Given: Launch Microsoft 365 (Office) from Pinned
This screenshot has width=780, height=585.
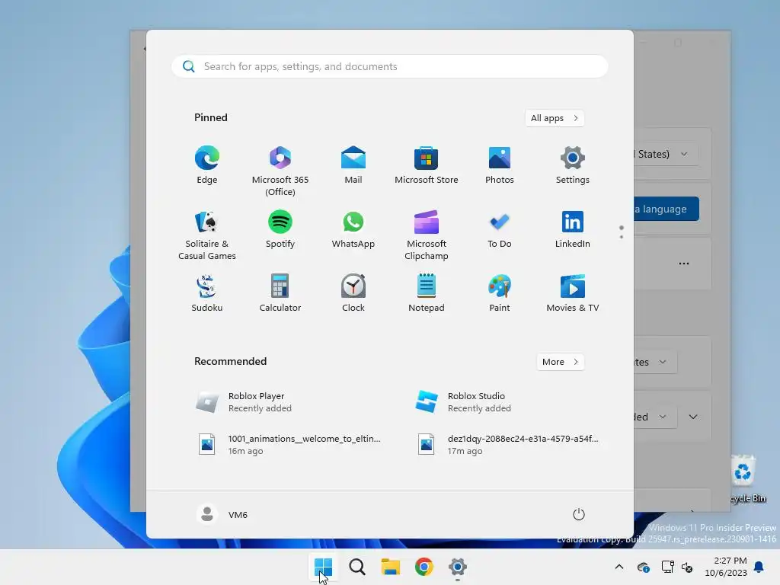Looking at the screenshot, I should coord(280,171).
